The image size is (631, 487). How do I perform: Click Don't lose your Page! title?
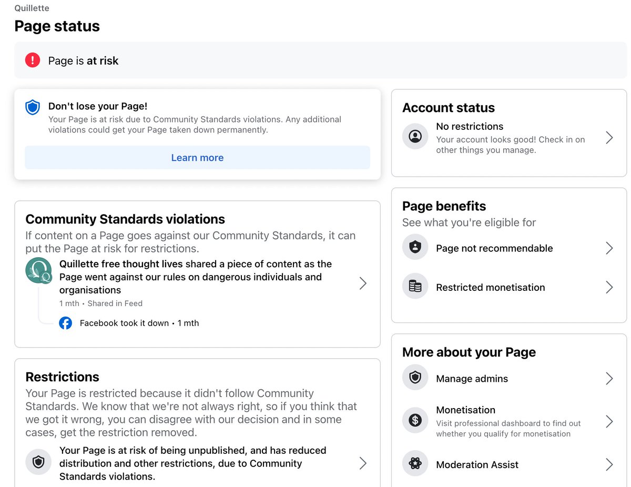(x=98, y=106)
